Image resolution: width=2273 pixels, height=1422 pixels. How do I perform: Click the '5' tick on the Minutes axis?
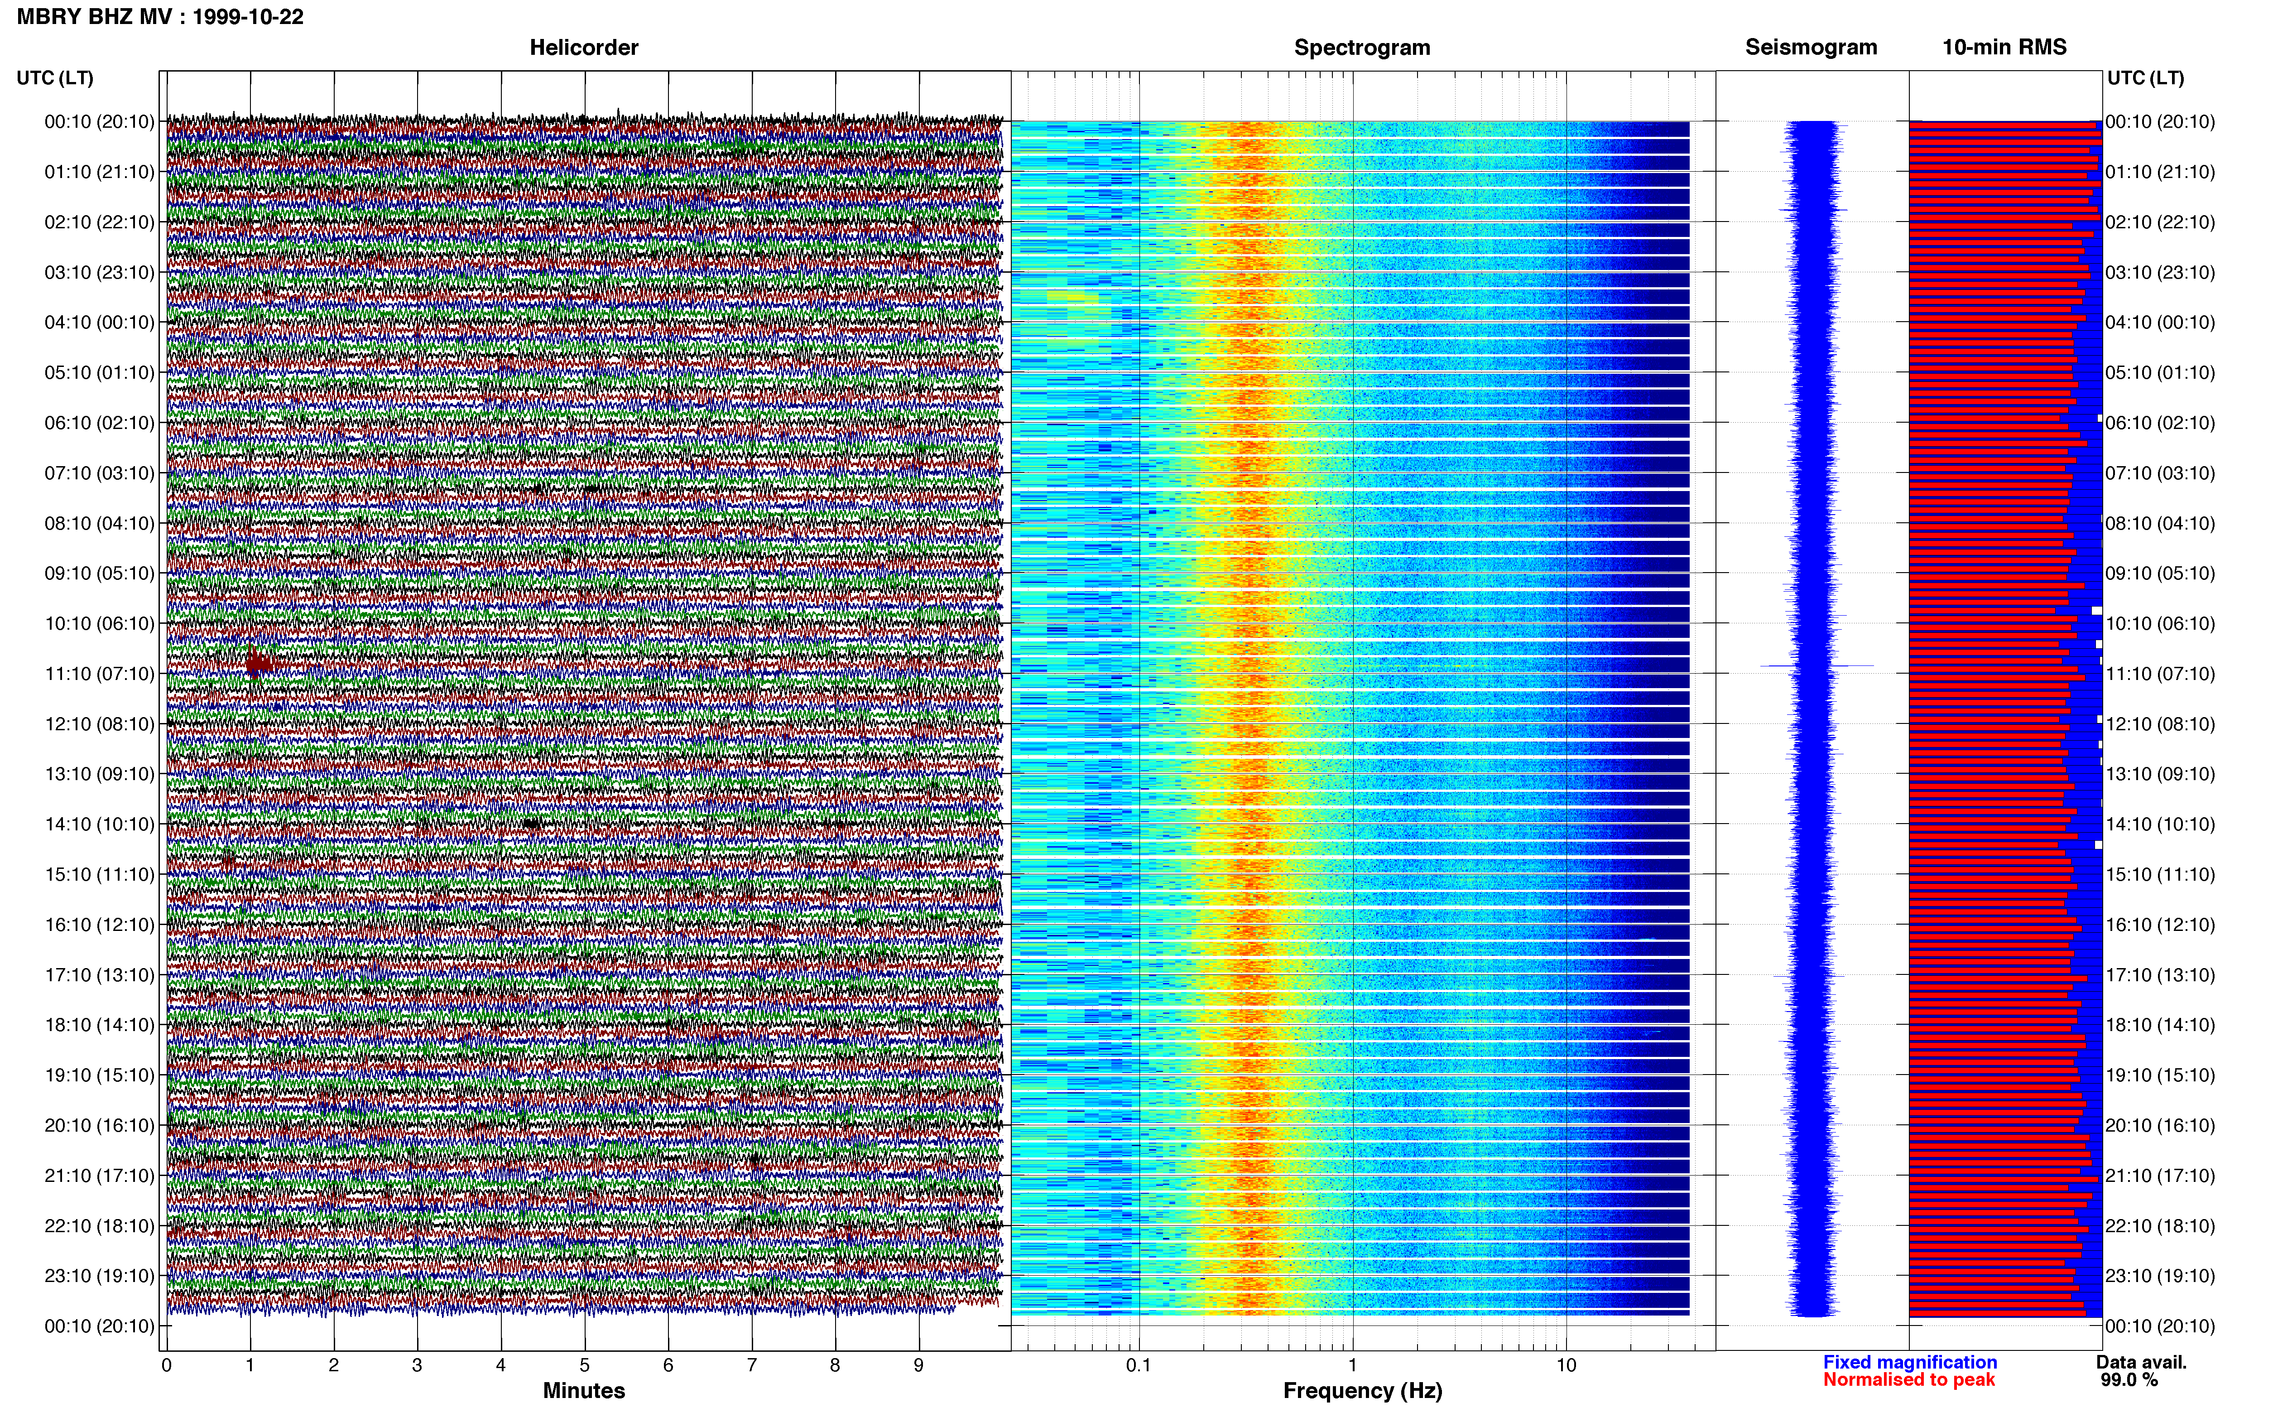pos(585,1364)
